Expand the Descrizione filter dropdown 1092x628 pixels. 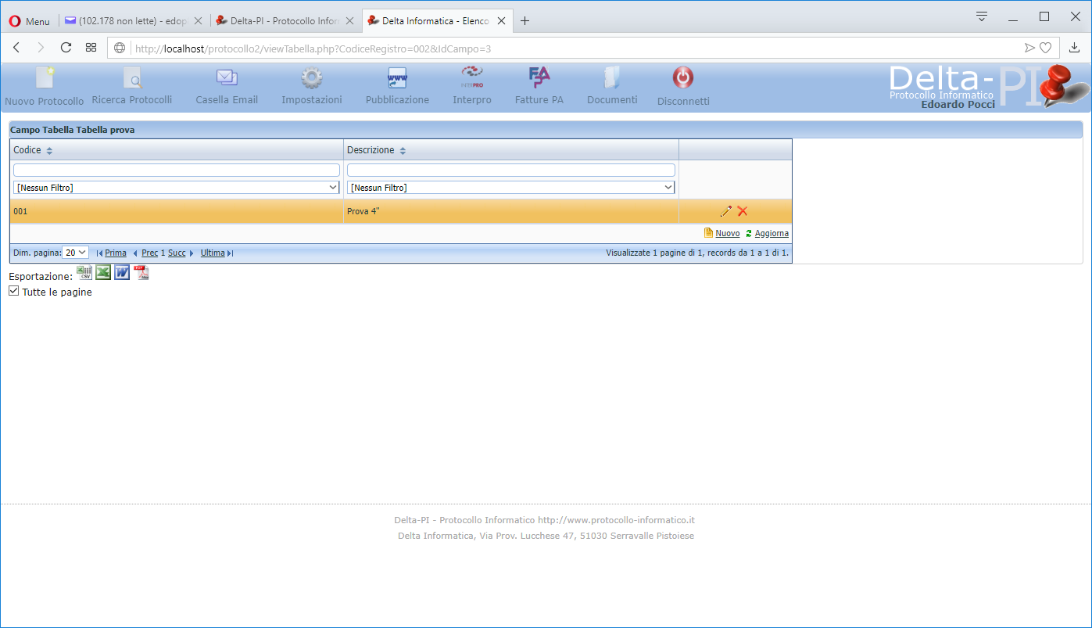(x=511, y=188)
